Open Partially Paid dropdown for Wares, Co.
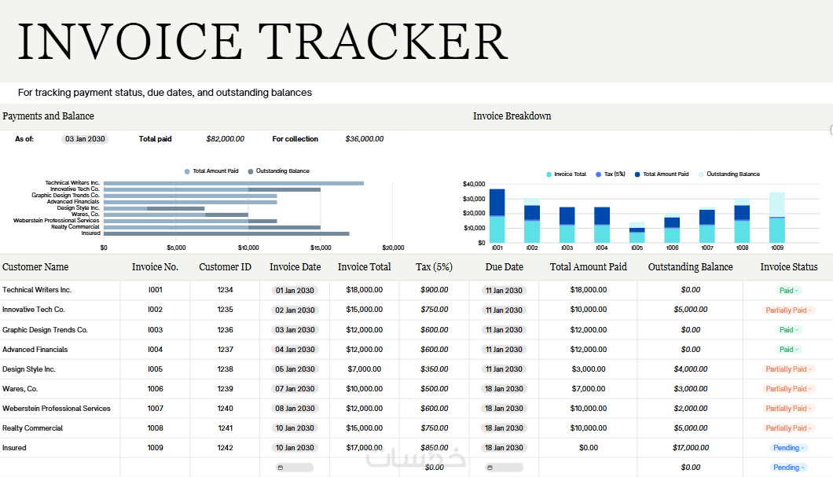Image resolution: width=833 pixels, height=477 pixels. [788, 389]
